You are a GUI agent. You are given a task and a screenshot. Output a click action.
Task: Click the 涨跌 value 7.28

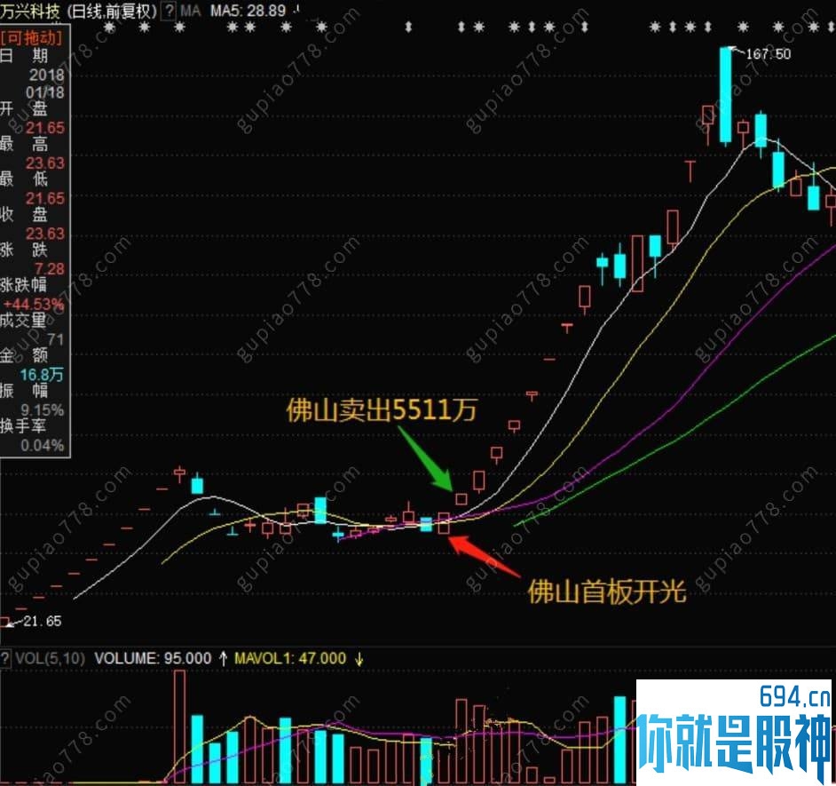pos(50,268)
